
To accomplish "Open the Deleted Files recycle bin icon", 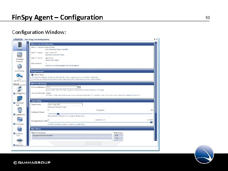I will pyautogui.click(x=20, y=110).
